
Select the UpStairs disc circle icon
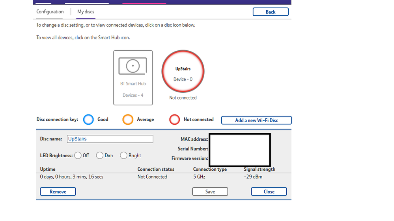183,71
